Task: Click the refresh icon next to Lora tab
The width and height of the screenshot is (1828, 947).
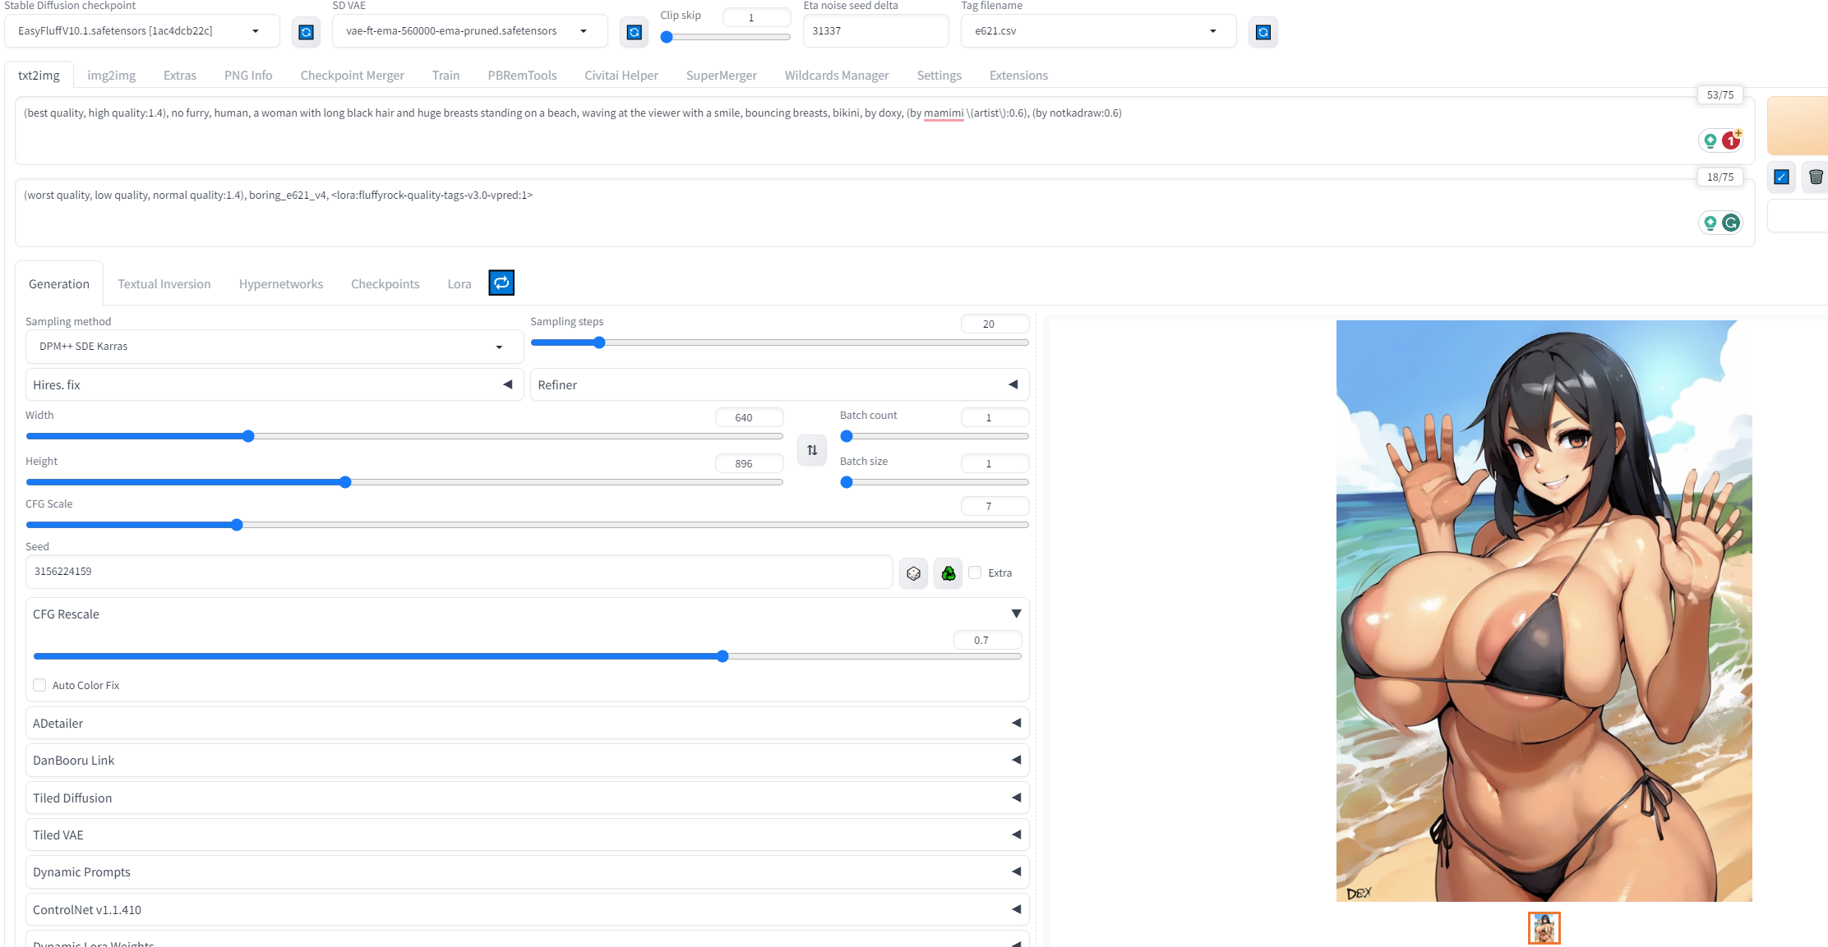Action: (501, 283)
